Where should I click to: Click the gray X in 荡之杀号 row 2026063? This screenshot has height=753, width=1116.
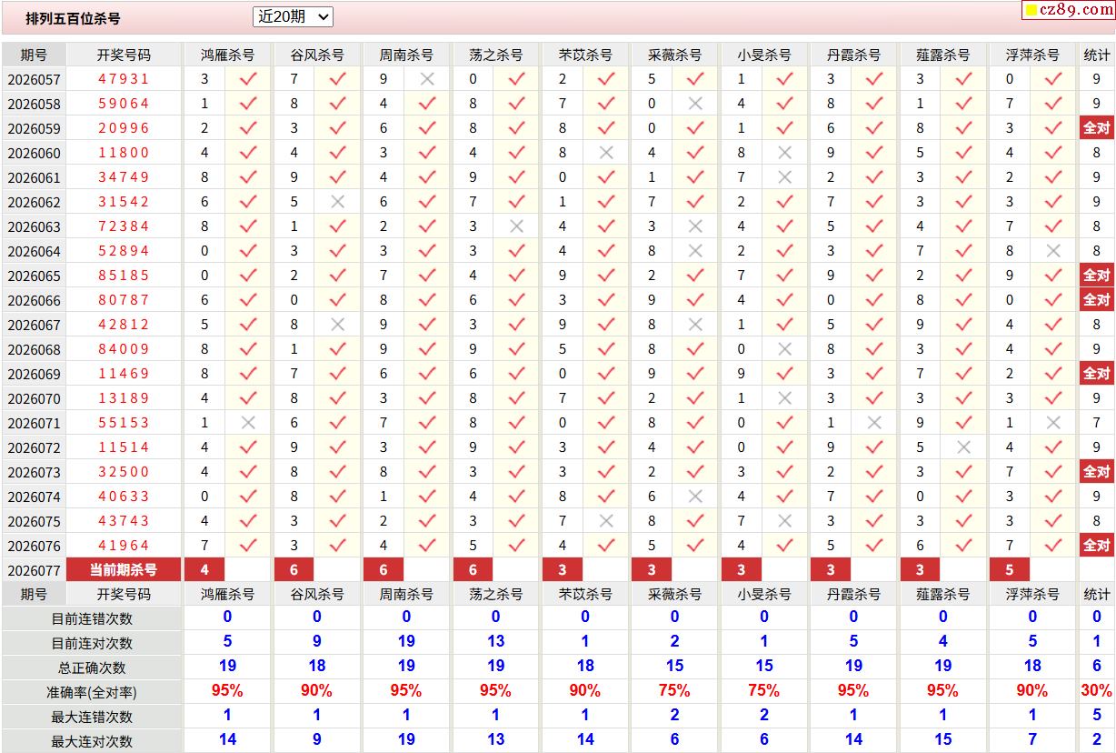(x=516, y=226)
